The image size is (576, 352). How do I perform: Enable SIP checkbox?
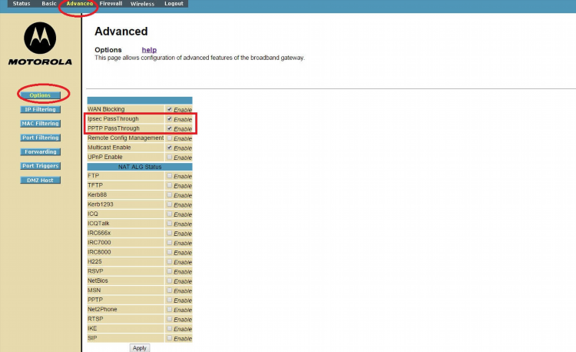pos(170,338)
